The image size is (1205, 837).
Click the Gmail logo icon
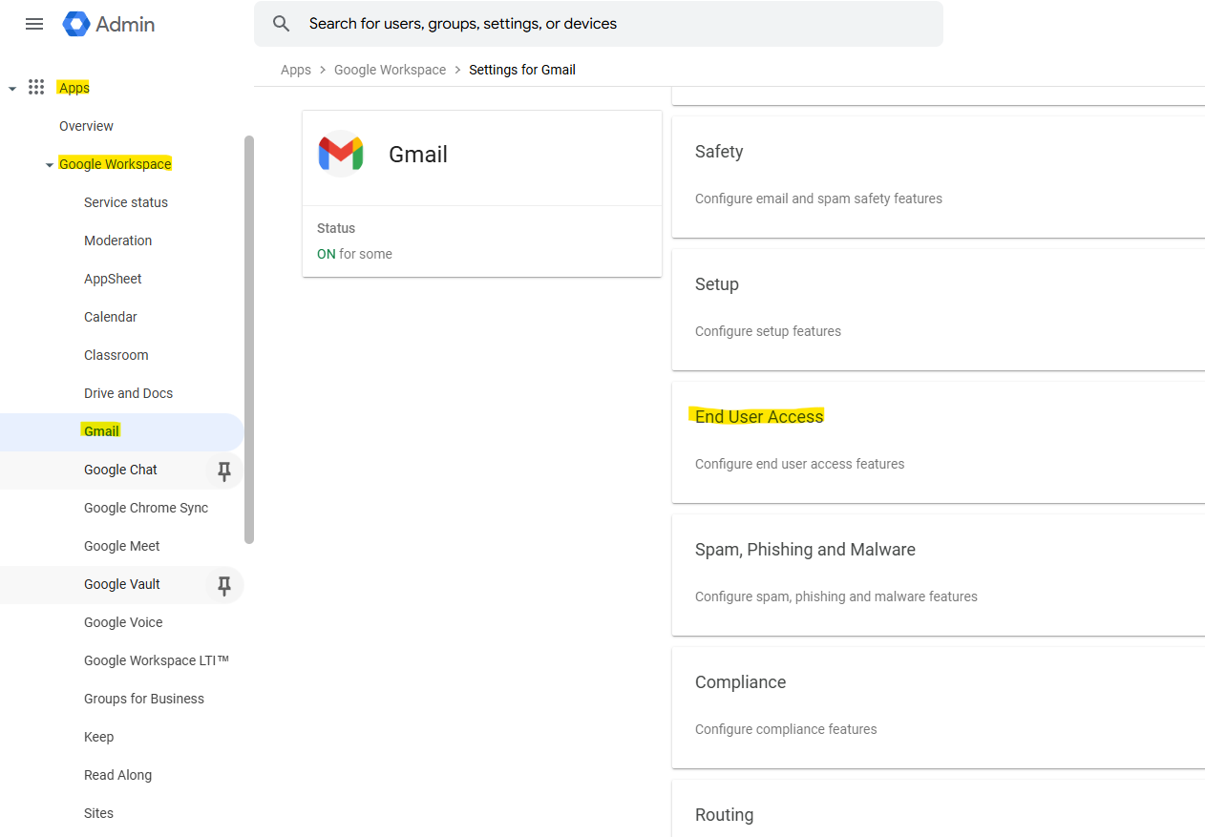tap(341, 155)
